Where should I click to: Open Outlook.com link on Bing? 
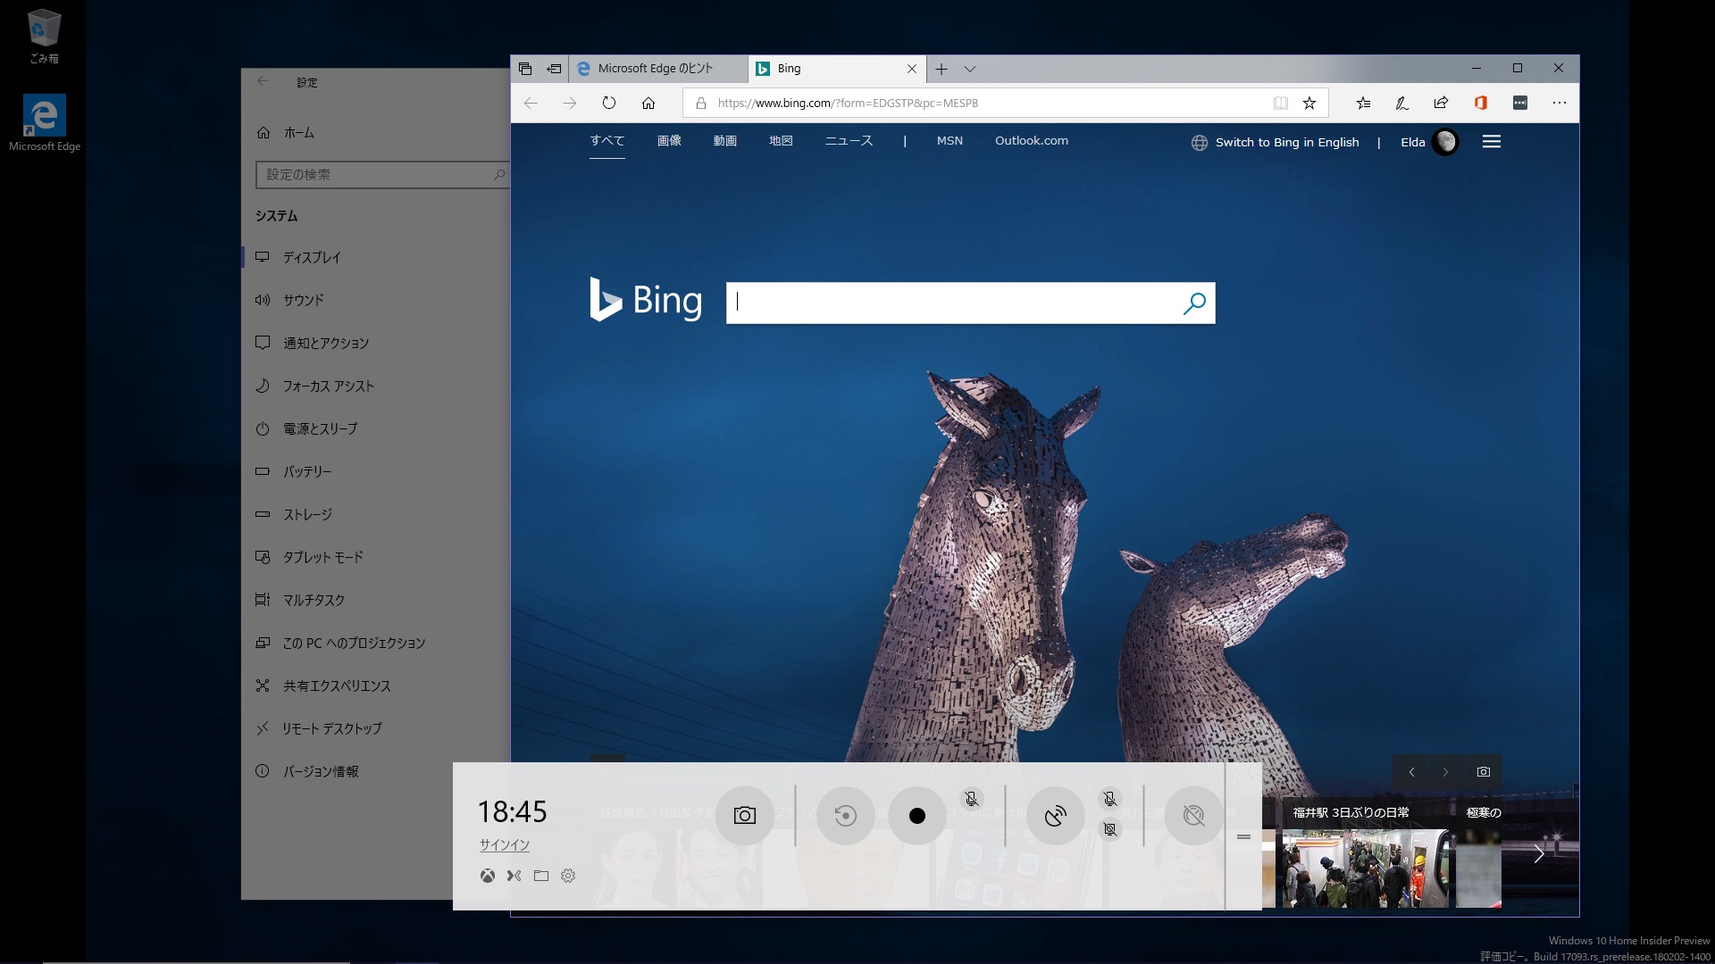point(1032,141)
